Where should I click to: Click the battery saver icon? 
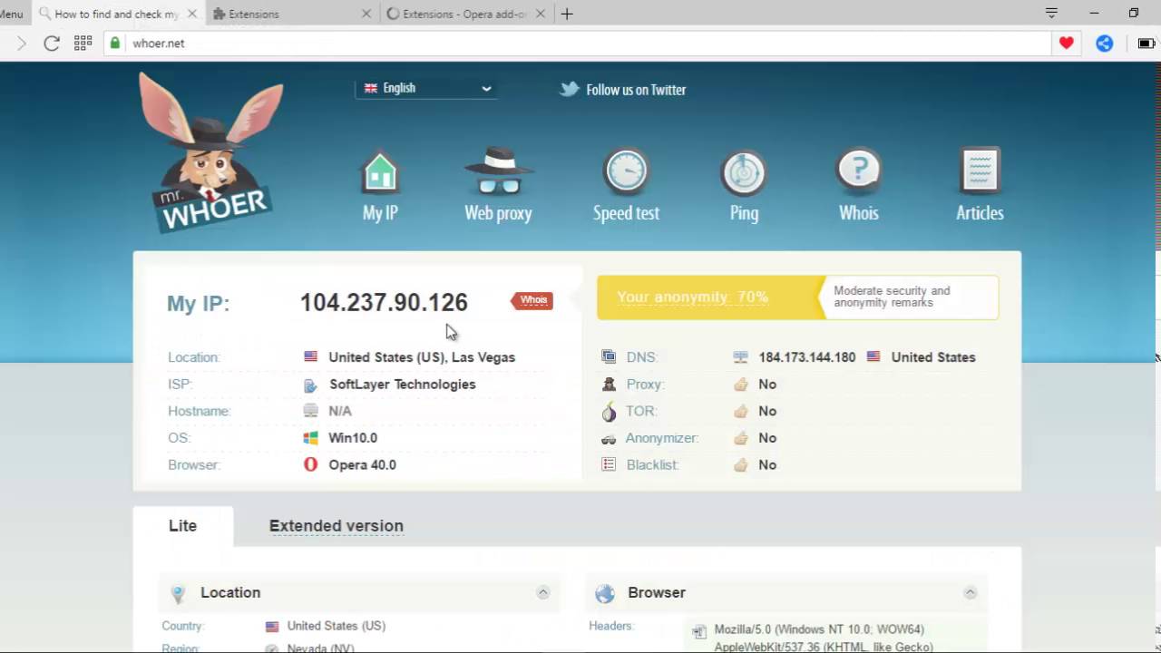[1146, 43]
